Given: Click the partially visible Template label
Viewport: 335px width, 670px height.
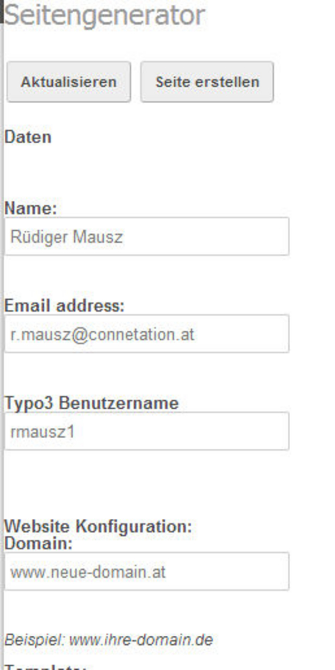Looking at the screenshot, I should [x=45, y=667].
